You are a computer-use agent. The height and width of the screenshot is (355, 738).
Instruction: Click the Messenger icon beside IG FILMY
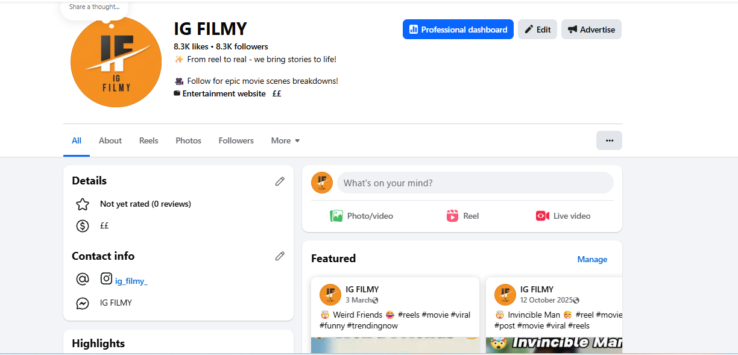83,303
